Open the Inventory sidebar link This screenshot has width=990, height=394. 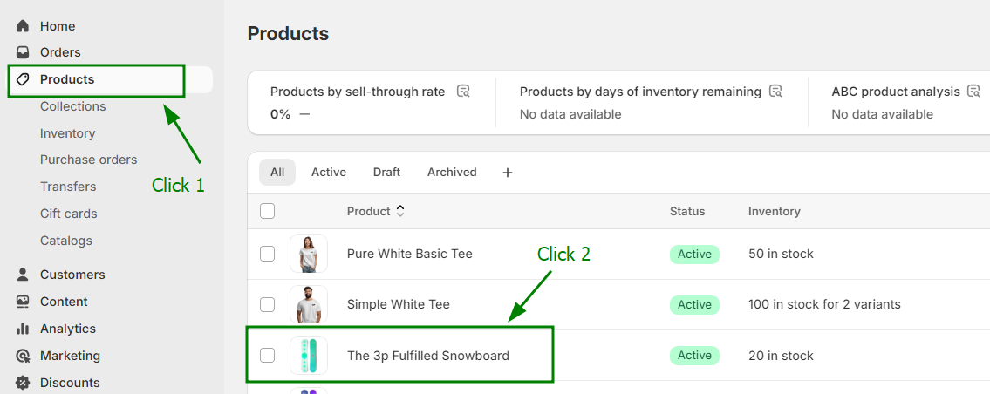[67, 133]
